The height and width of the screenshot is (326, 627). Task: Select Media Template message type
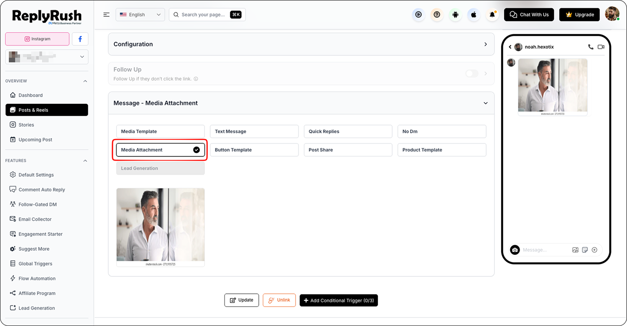[x=161, y=131]
